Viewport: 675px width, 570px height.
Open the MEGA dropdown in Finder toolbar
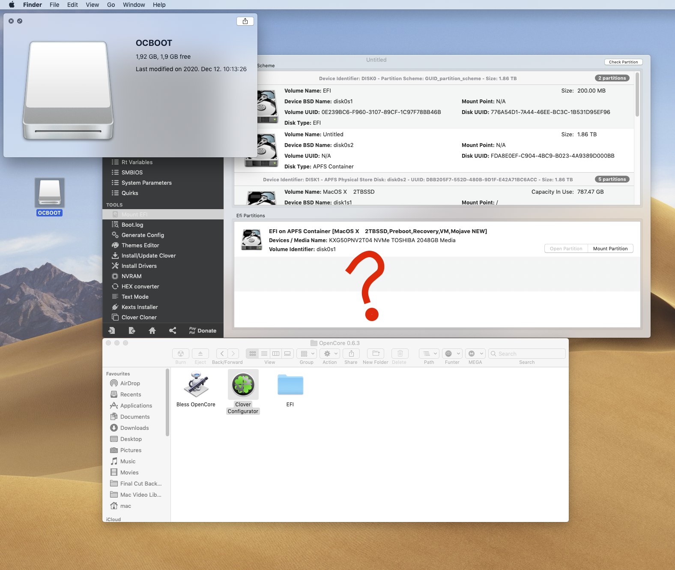pos(475,354)
